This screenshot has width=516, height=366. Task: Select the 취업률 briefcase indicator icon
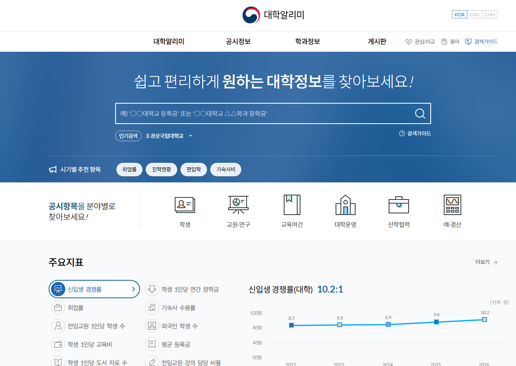(x=58, y=308)
